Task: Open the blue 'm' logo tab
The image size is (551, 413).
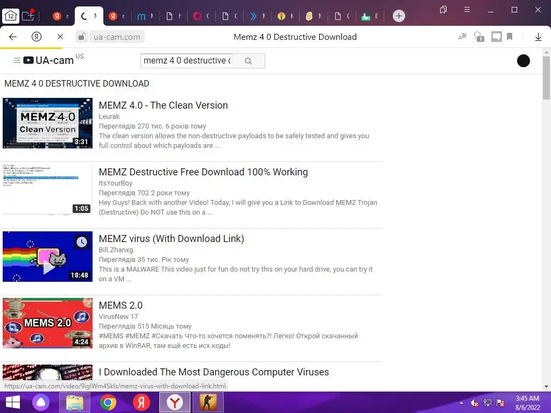Action: [145, 16]
